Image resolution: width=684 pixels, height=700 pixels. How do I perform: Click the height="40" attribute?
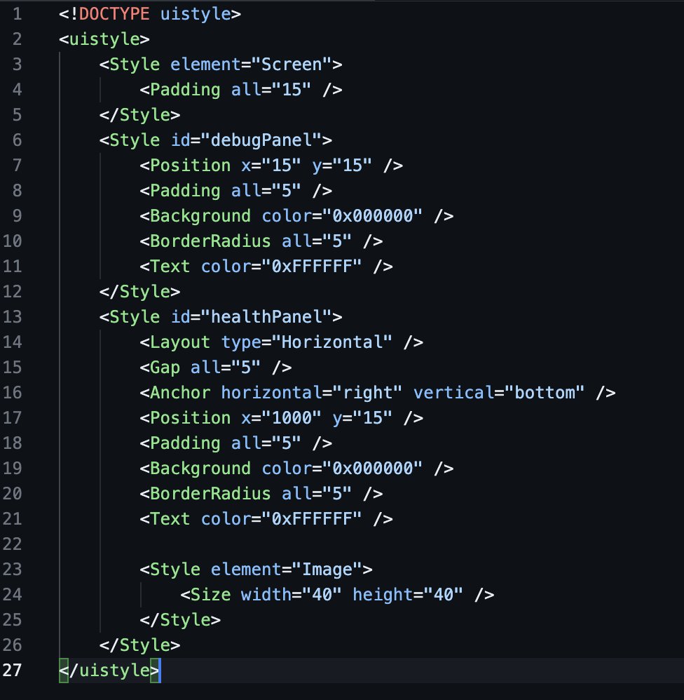point(407,595)
